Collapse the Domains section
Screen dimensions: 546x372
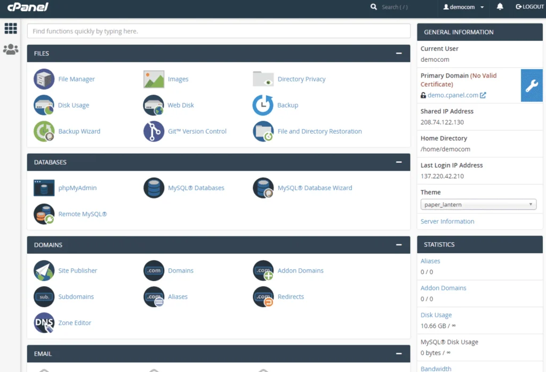click(x=399, y=245)
